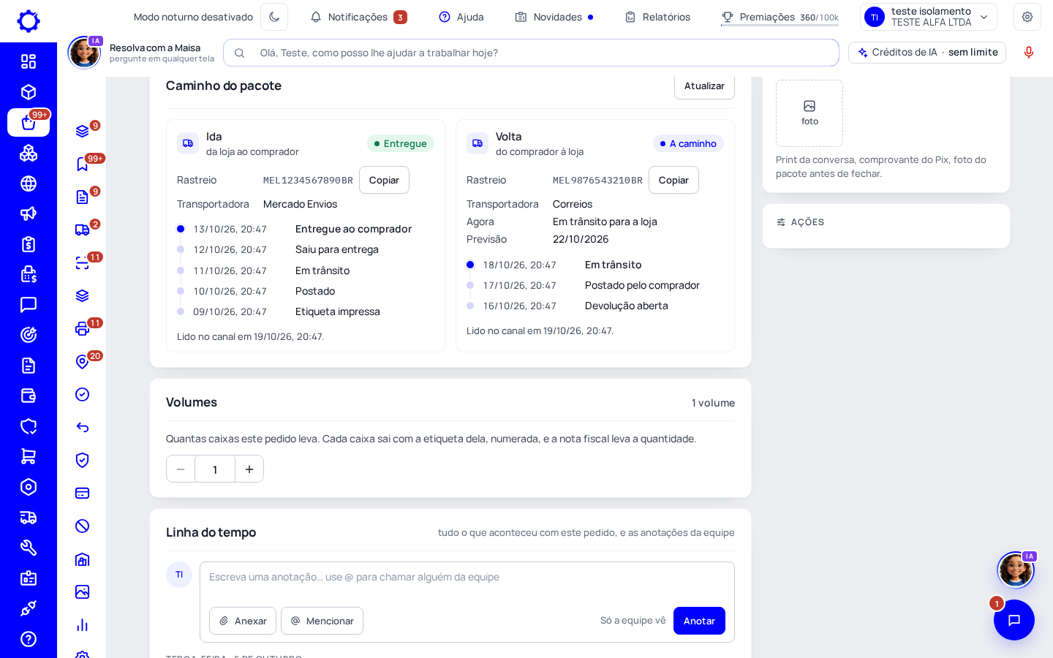The image size is (1053, 658).
Task: Focus the Maisa assistant search field
Action: (531, 53)
